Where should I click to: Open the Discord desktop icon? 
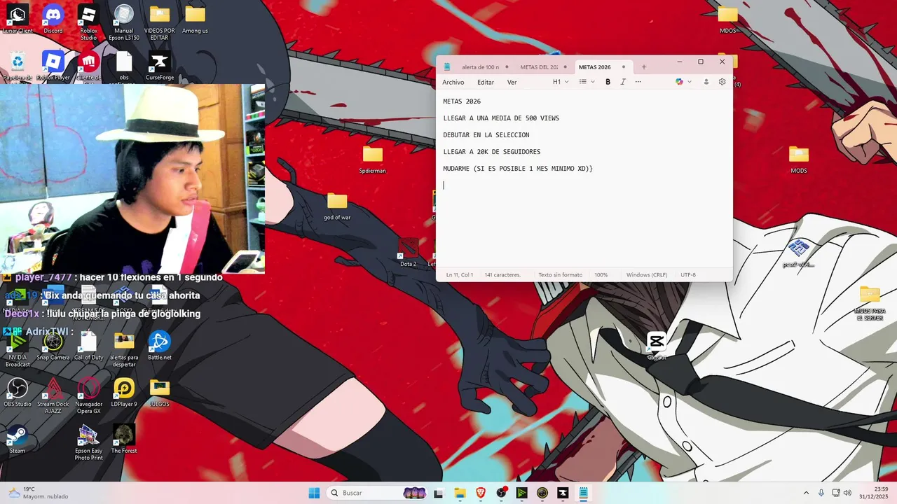pos(53,19)
